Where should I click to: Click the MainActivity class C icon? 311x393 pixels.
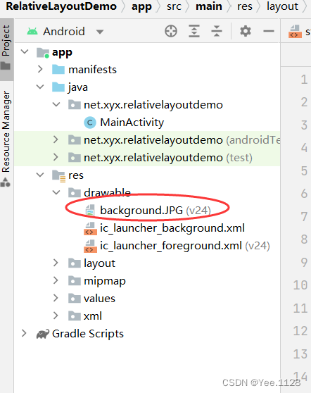pyautogui.click(x=90, y=123)
